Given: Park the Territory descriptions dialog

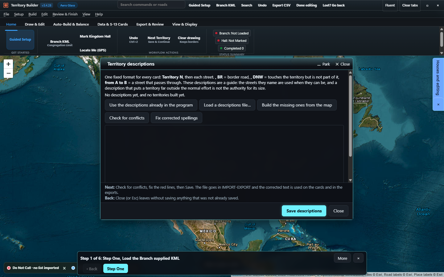Looking at the screenshot, I should pos(324,64).
